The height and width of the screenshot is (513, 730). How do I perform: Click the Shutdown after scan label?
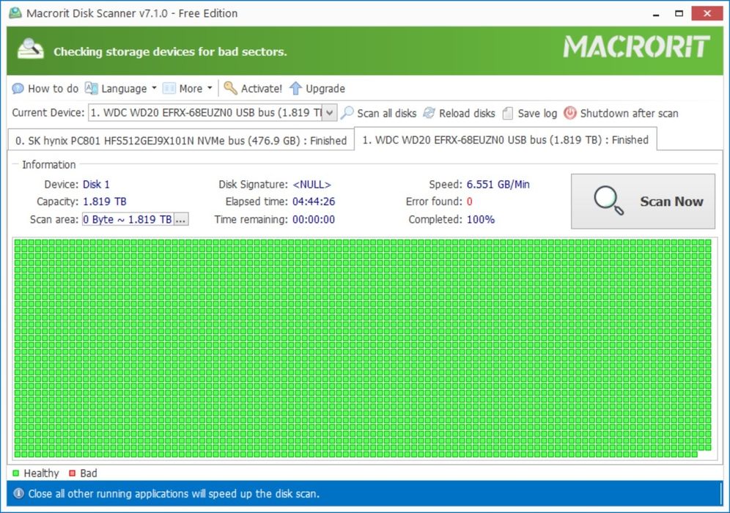[629, 113]
